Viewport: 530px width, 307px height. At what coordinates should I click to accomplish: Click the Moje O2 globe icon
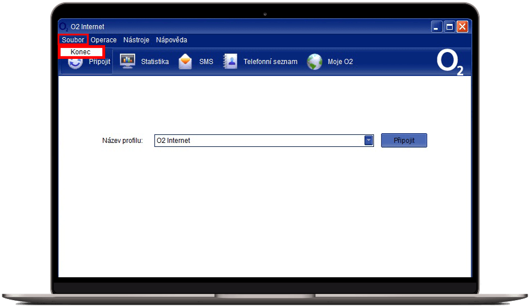[x=314, y=61]
